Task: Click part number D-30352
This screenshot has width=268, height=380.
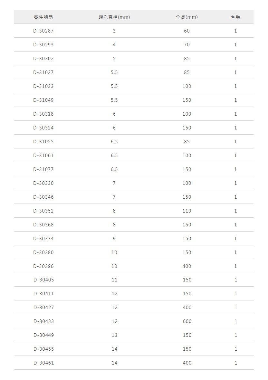Action: [43, 211]
